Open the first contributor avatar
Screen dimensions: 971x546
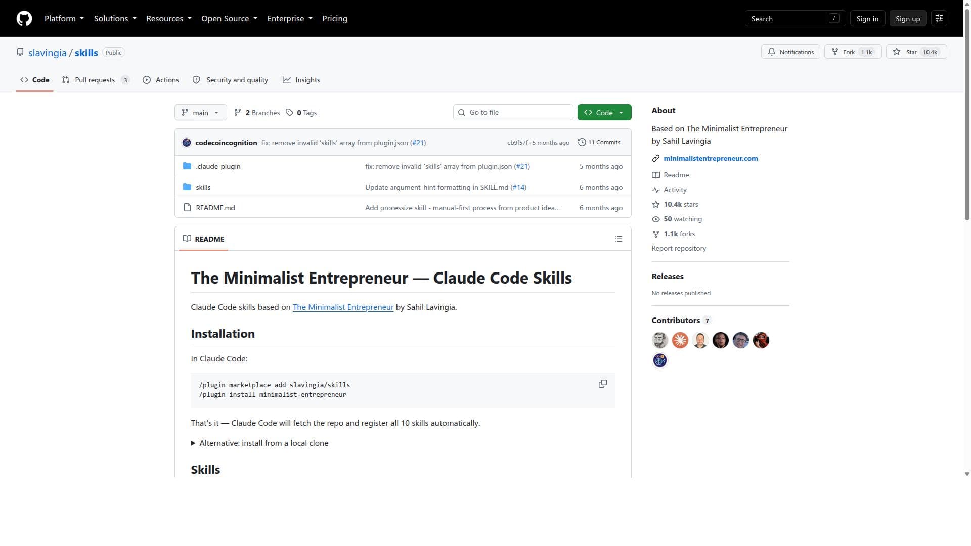point(660,341)
